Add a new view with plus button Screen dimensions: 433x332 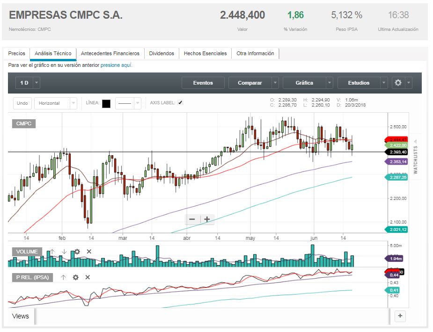point(400,316)
